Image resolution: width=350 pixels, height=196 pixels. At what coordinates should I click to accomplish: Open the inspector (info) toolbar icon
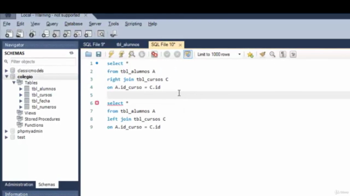coord(32,34)
